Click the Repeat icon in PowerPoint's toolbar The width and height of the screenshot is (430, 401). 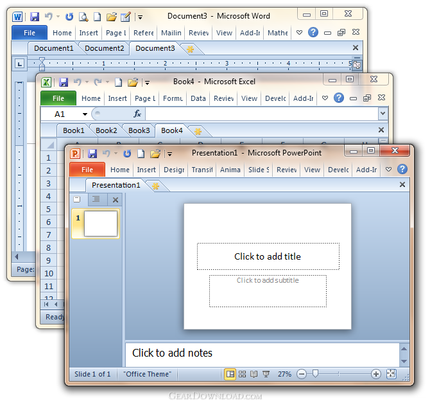[x=127, y=154]
